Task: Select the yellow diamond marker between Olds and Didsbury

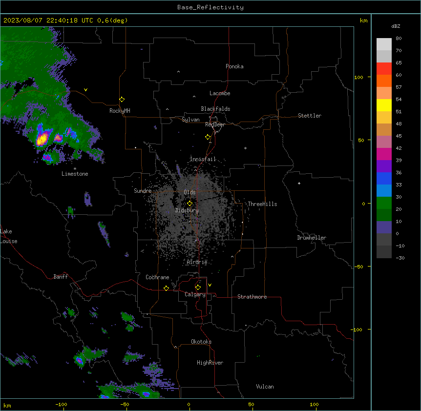Action: coord(189,203)
